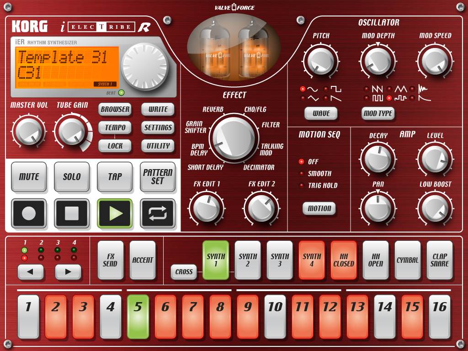
Task: Click the large data dial wheel
Action: click(x=144, y=66)
